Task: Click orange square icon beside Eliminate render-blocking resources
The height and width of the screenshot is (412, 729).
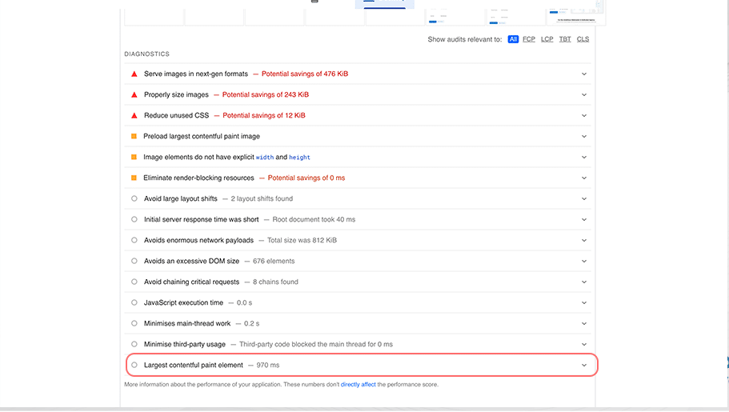Action: point(134,178)
